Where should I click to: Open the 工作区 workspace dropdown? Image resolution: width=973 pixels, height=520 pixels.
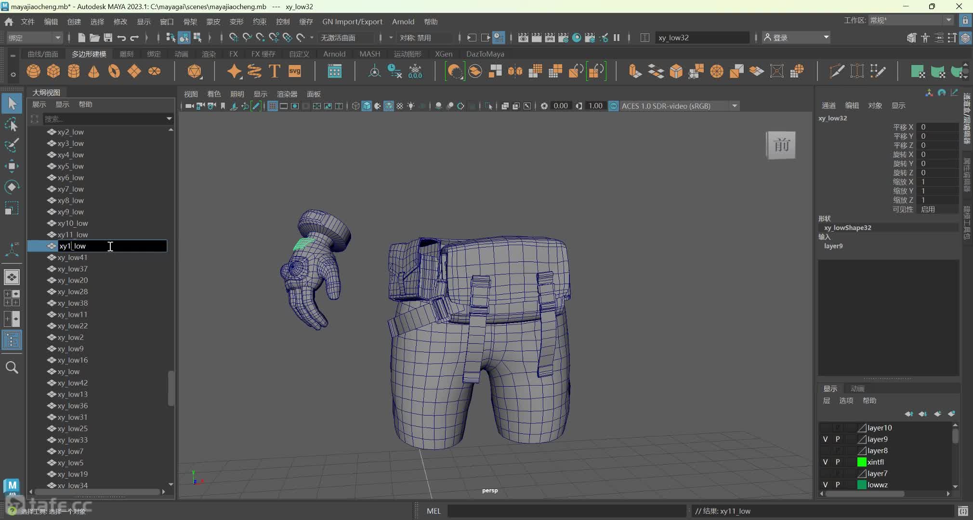(x=910, y=20)
